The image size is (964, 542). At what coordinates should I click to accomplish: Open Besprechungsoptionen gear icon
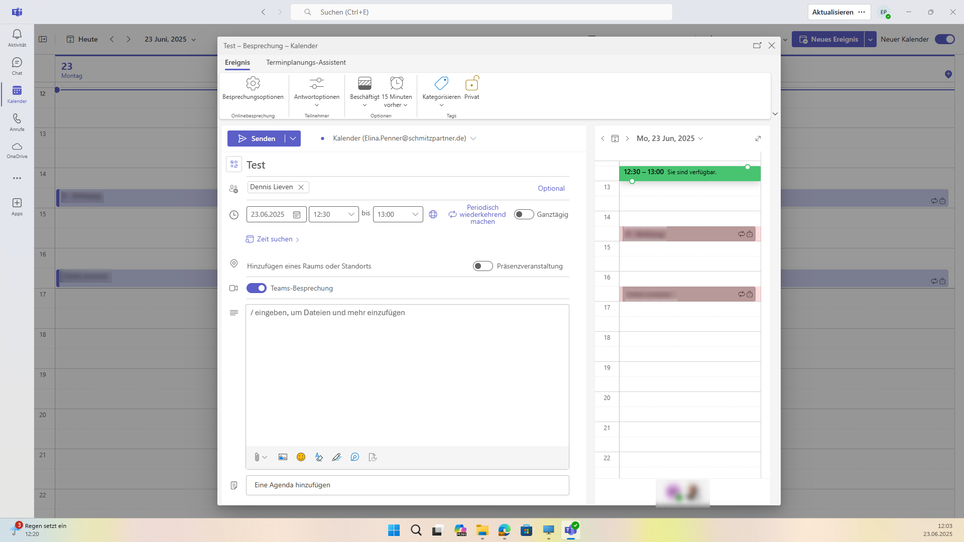(253, 83)
